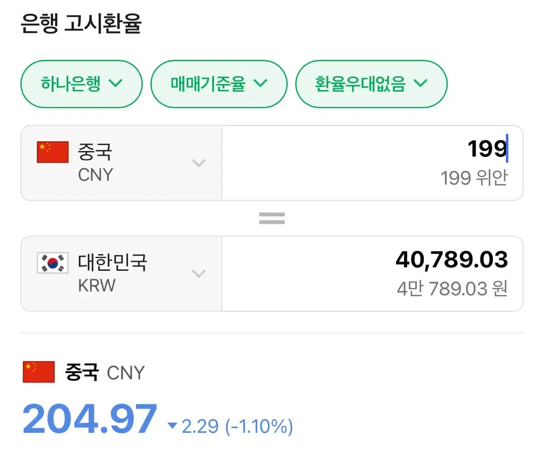This screenshot has width=544, height=457.
Task: Click the South Korea flag icon
Action: (x=53, y=263)
